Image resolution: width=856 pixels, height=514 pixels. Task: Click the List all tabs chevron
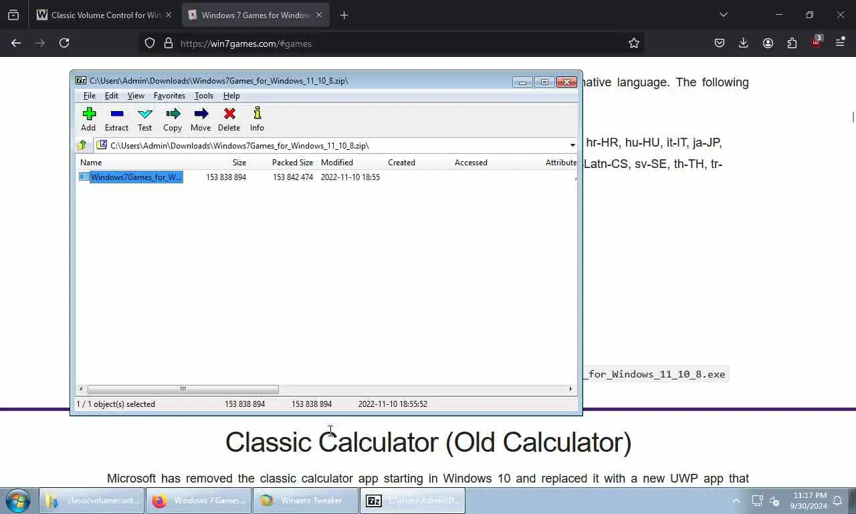tap(723, 15)
